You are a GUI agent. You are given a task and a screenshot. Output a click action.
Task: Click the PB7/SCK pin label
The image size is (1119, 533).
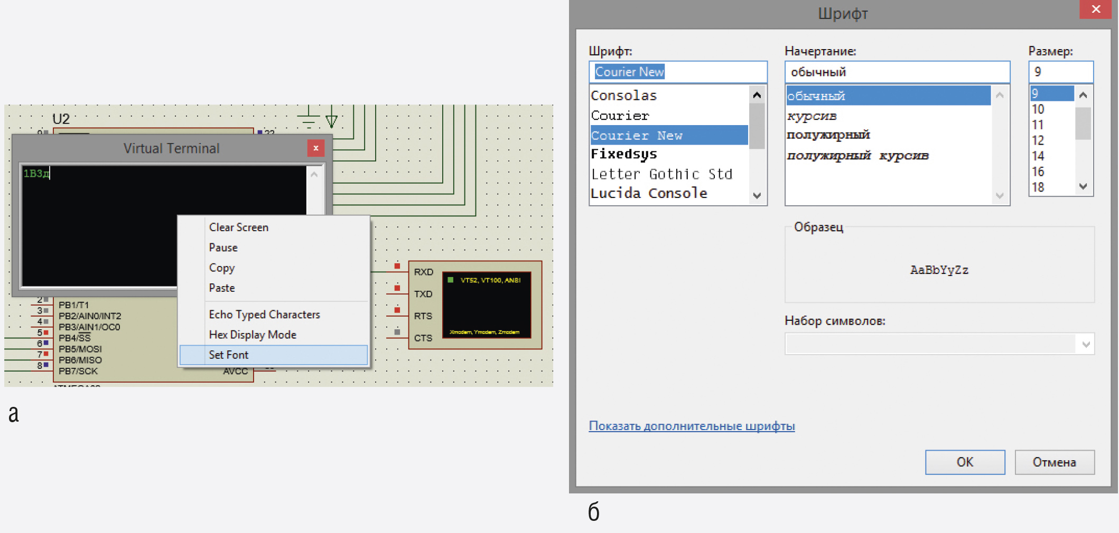78,371
